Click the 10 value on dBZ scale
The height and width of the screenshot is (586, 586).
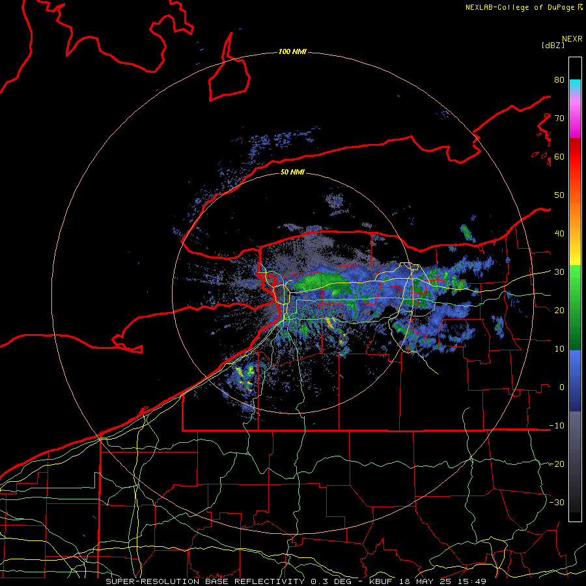click(x=559, y=349)
